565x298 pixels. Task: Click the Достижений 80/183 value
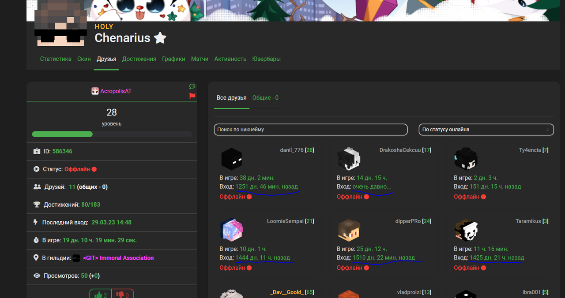point(90,205)
